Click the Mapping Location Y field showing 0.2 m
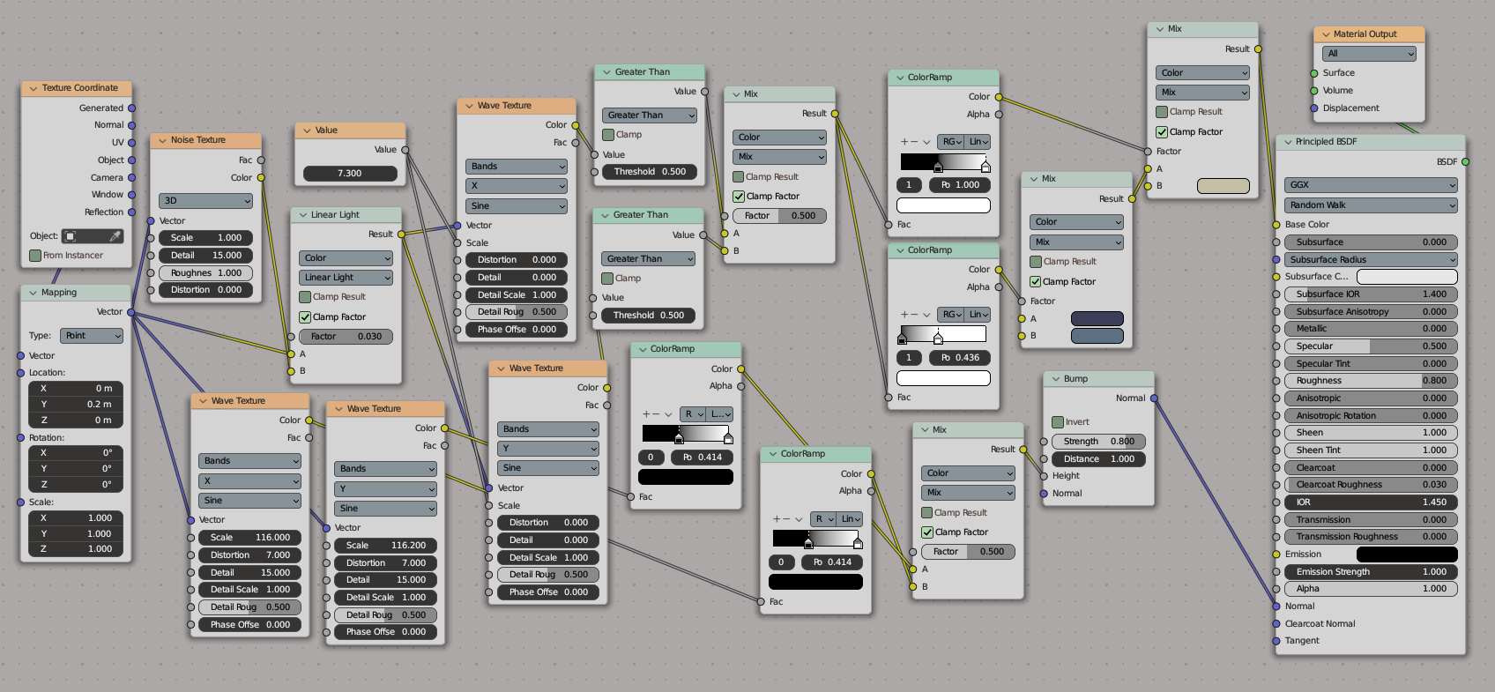Image resolution: width=1495 pixels, height=692 pixels. coord(76,405)
